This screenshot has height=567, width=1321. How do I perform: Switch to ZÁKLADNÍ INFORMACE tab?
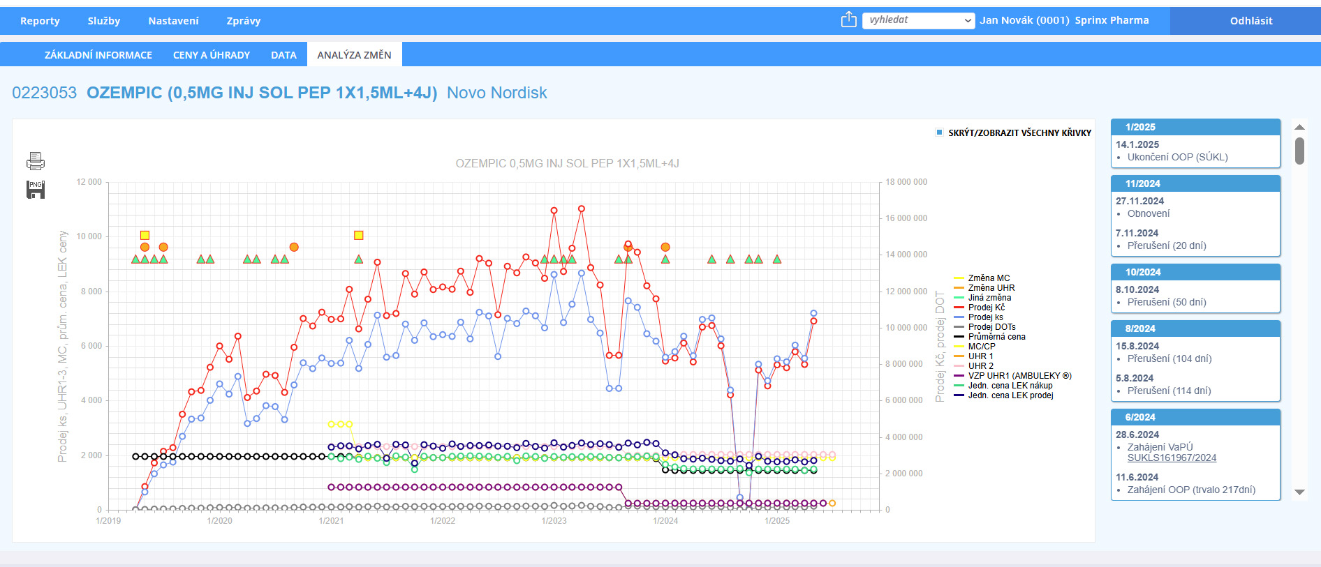pos(98,55)
